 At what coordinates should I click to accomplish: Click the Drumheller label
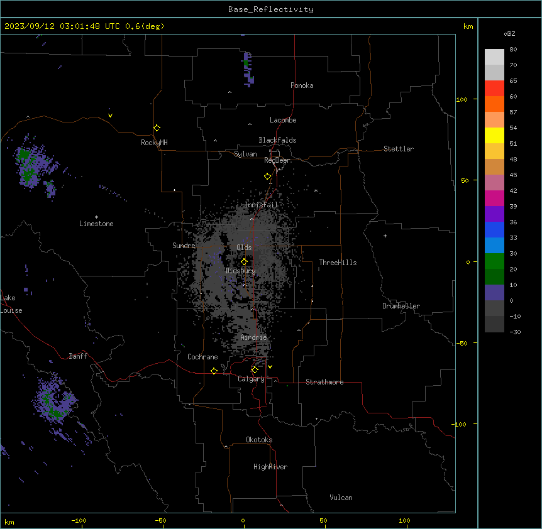[401, 306]
